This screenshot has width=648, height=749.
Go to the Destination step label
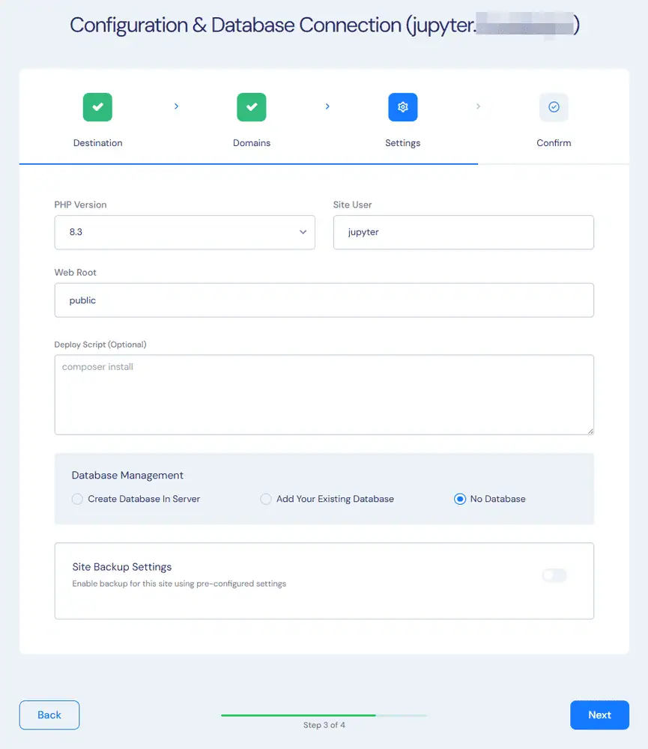click(97, 143)
